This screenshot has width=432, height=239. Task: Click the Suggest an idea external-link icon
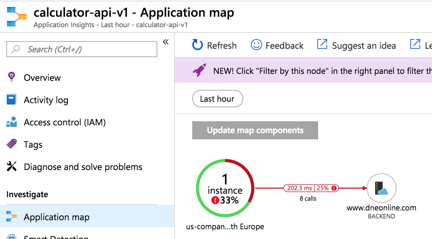click(322, 44)
